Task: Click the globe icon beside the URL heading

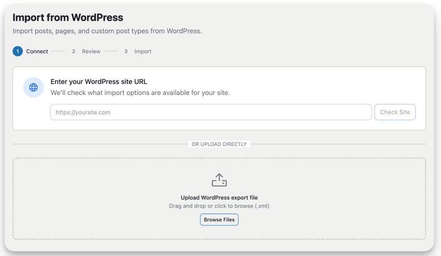Action: pos(34,87)
